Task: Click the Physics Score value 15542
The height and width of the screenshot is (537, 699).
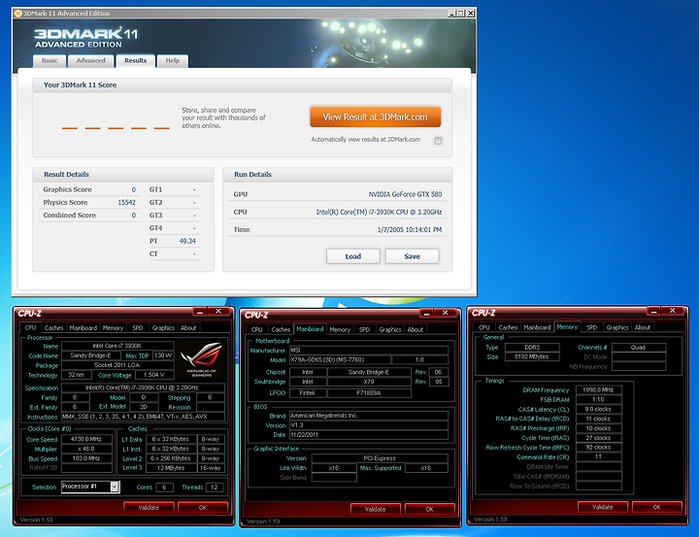Action: [126, 202]
